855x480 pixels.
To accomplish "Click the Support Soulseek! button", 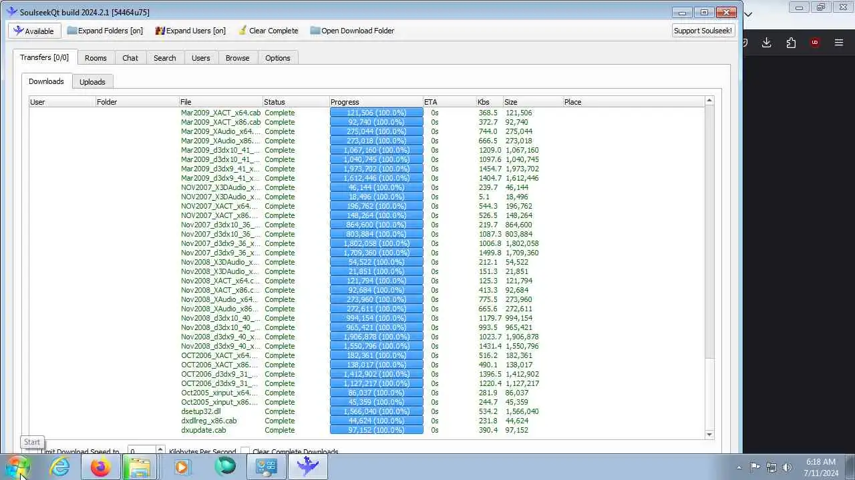I will (703, 31).
